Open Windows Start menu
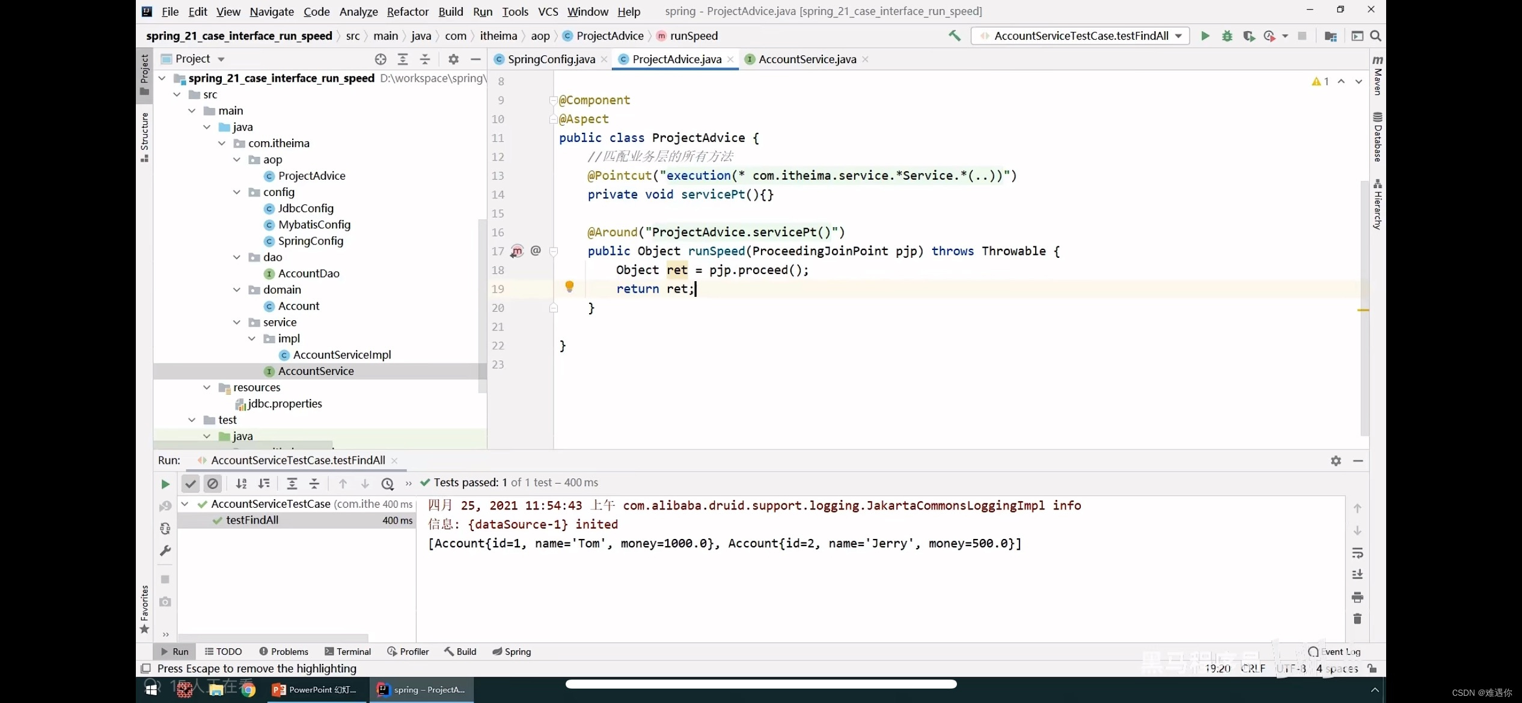 point(151,690)
